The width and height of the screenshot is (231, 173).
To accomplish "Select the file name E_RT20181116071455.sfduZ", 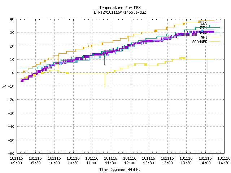I will (x=120, y=12).
